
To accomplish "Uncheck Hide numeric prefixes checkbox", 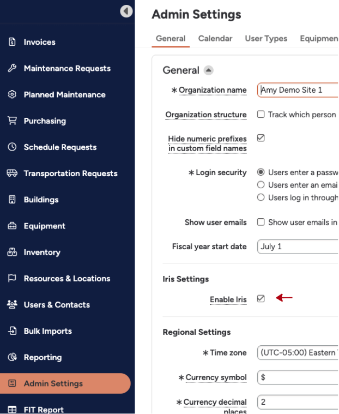I will [x=261, y=138].
